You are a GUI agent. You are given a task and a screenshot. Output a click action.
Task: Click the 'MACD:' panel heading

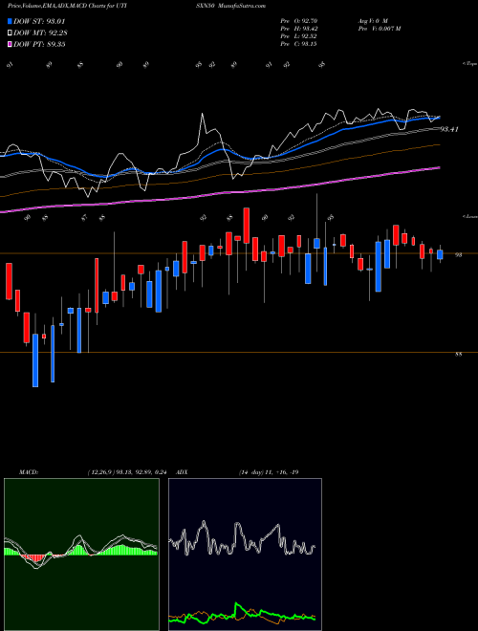[29, 472]
